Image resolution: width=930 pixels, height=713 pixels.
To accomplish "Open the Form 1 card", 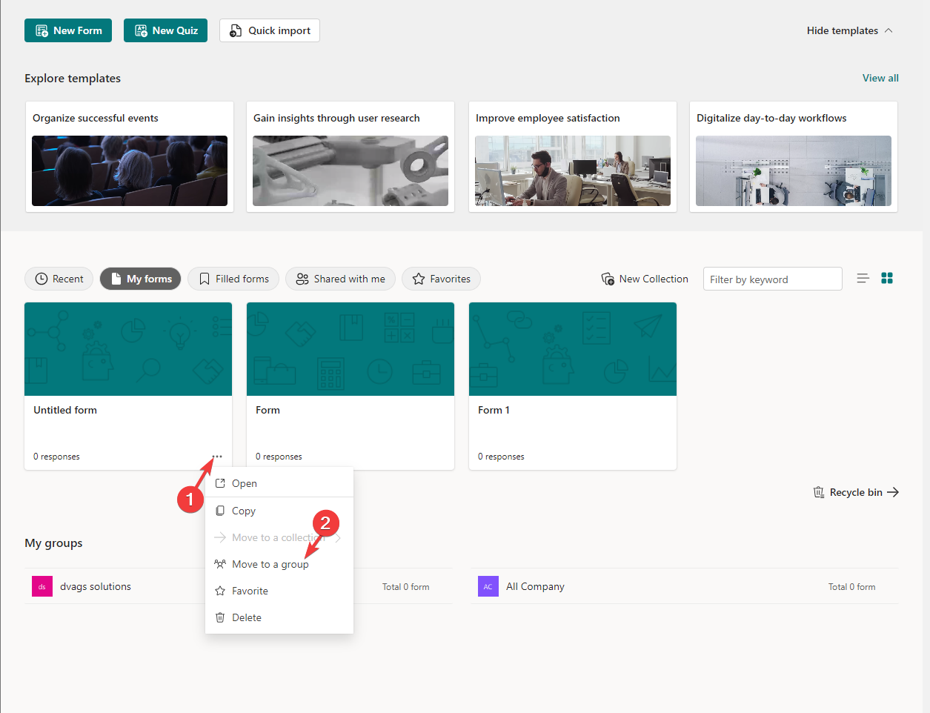I will tap(573, 386).
